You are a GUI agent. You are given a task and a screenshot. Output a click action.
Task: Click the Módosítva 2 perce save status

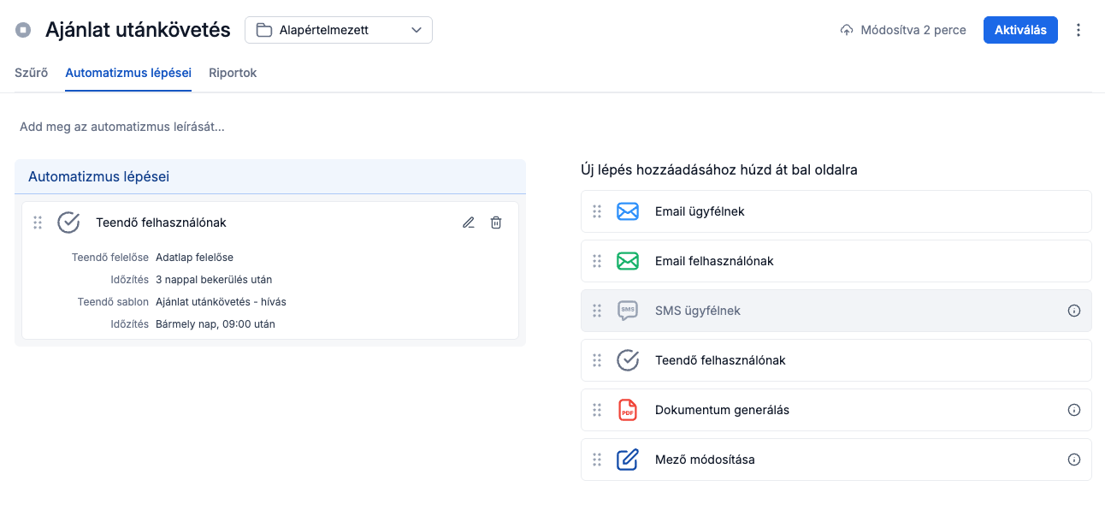903,30
